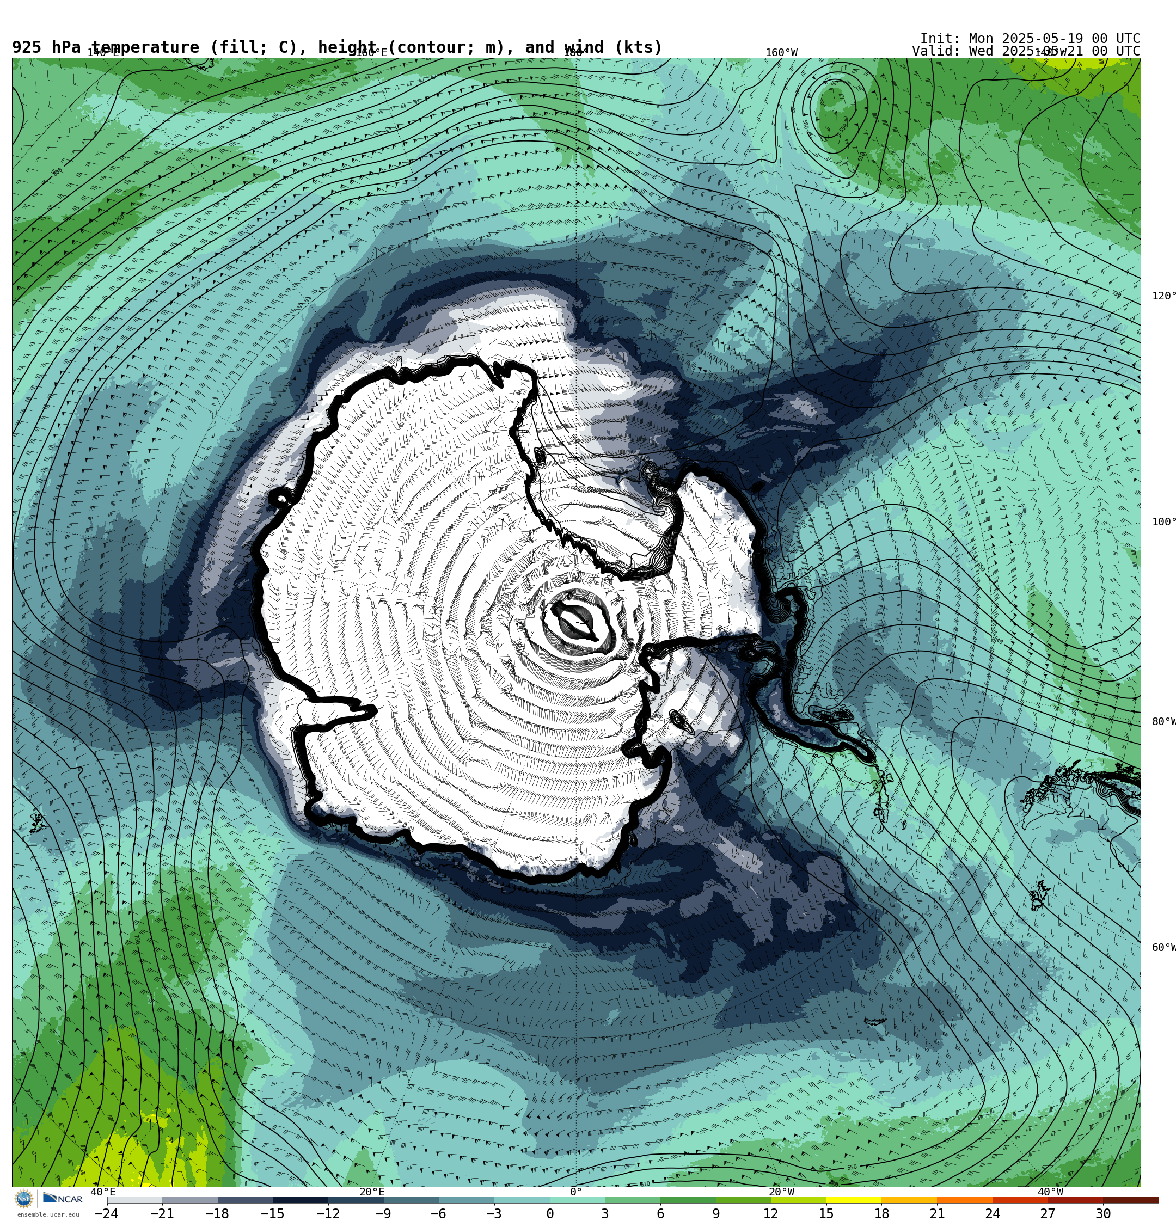Screen dimensions: 1176x1221
Task: Pick the light gray −24 to −21 colorbar swatch
Action: pos(134,1200)
